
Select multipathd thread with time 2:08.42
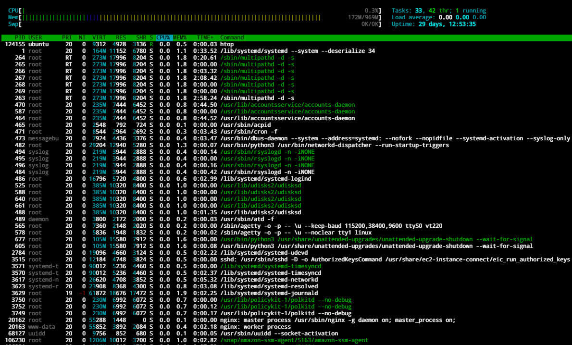[286, 78]
